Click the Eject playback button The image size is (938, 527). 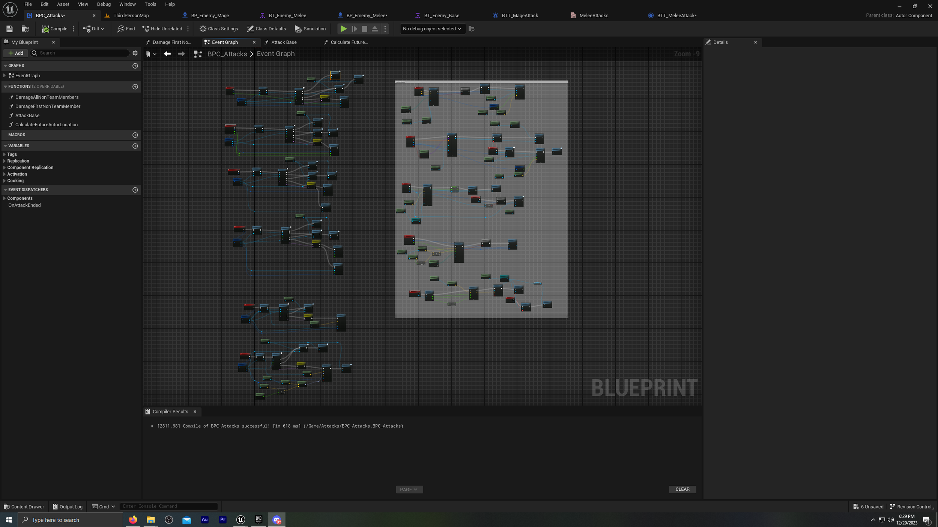[375, 29]
